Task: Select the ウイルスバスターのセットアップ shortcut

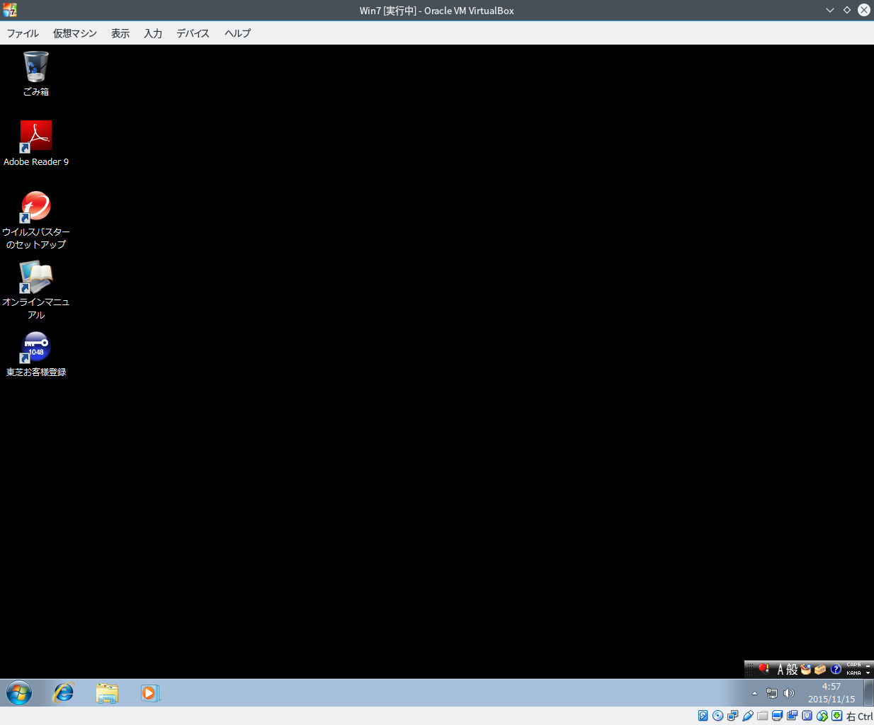Action: pyautogui.click(x=36, y=220)
